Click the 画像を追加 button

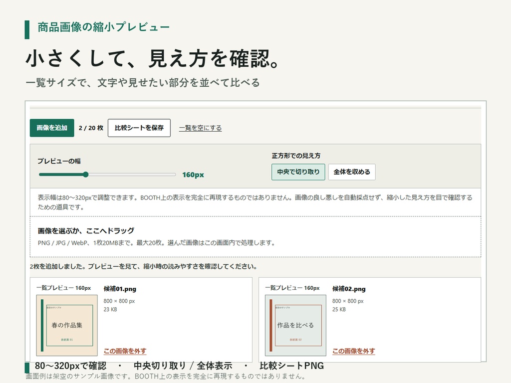pyautogui.click(x=52, y=128)
